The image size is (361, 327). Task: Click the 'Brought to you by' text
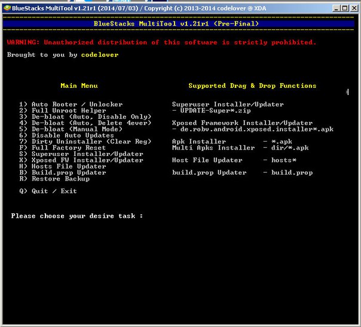point(42,55)
